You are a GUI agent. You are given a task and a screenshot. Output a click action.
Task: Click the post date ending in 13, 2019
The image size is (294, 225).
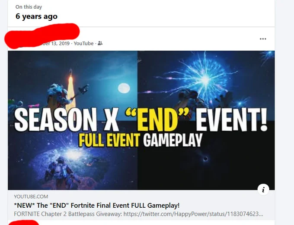click(54, 43)
